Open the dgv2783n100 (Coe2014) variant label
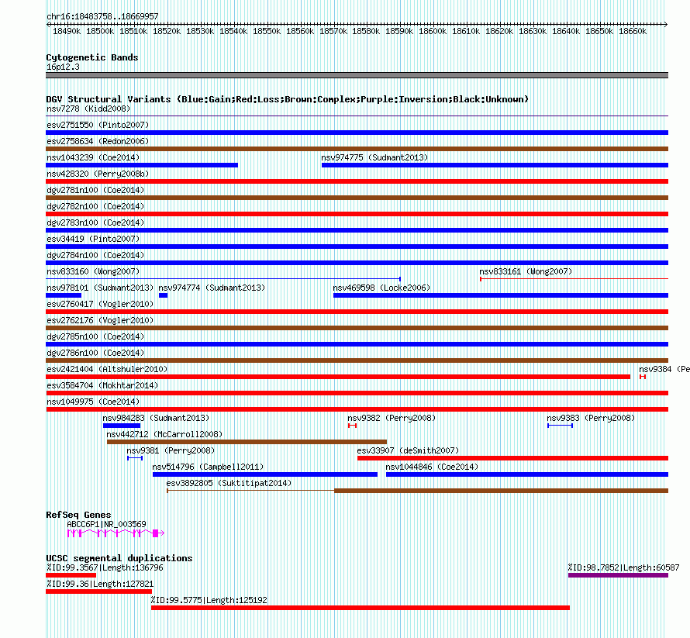This screenshot has width=690, height=638. tap(95, 222)
